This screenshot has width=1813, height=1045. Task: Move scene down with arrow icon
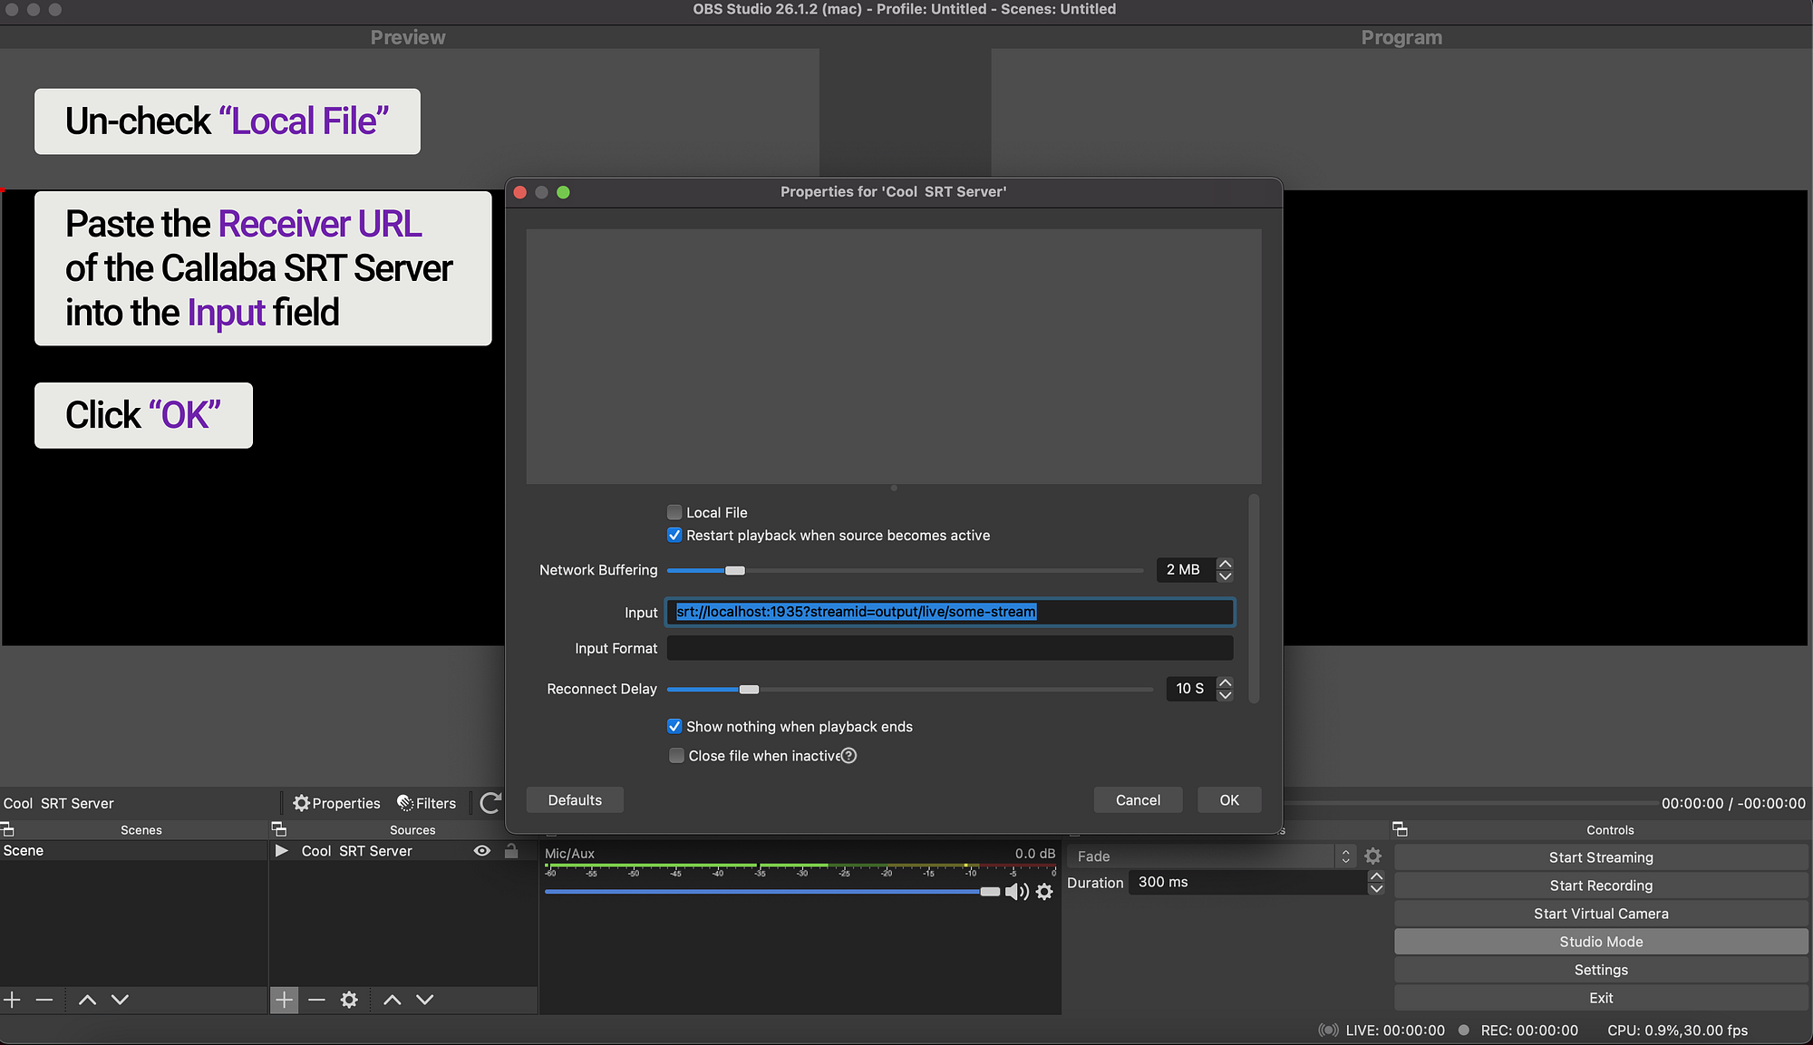click(120, 1000)
